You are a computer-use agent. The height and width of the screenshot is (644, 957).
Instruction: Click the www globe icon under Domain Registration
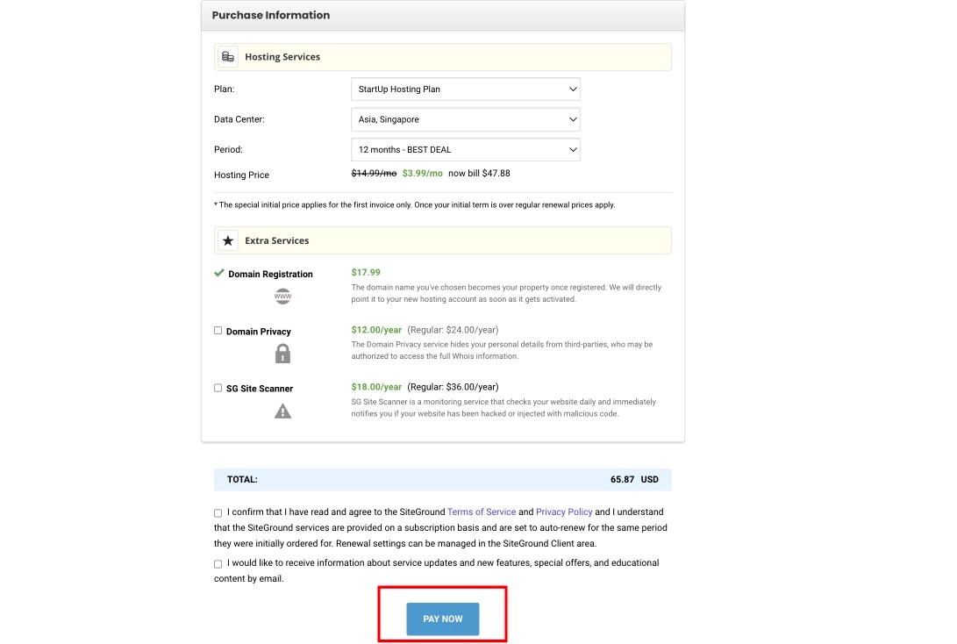282,296
